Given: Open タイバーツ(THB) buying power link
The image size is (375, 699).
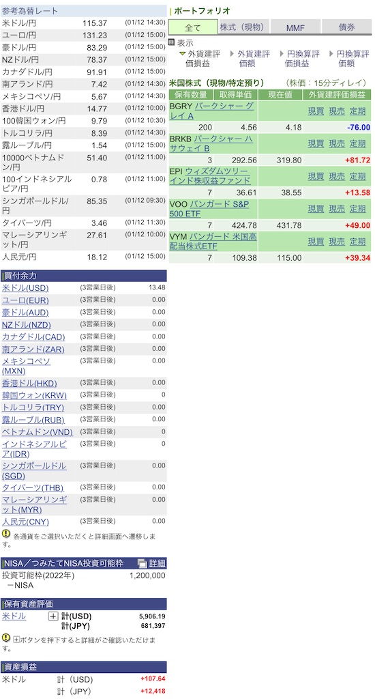Looking at the screenshot, I should [33, 487].
